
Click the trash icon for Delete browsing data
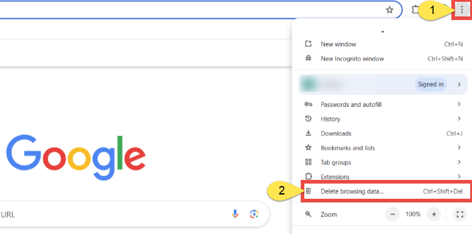click(x=308, y=191)
